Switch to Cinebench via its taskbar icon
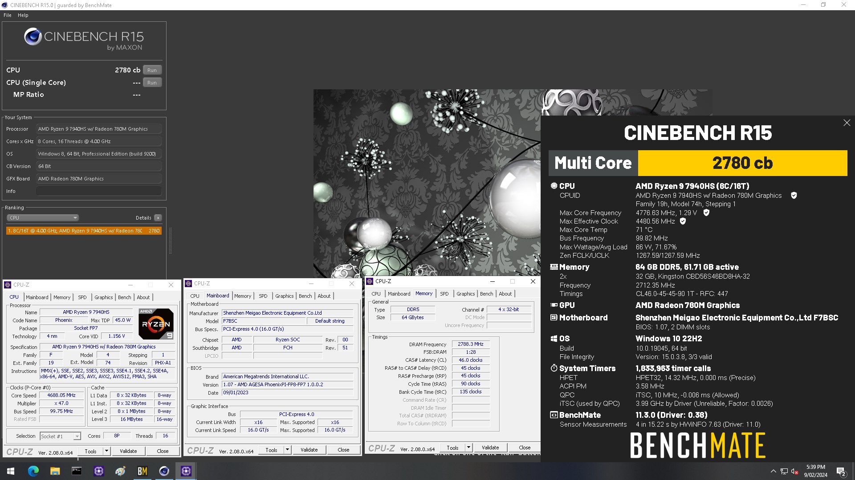Viewport: 855px width, 480px height. (x=164, y=471)
